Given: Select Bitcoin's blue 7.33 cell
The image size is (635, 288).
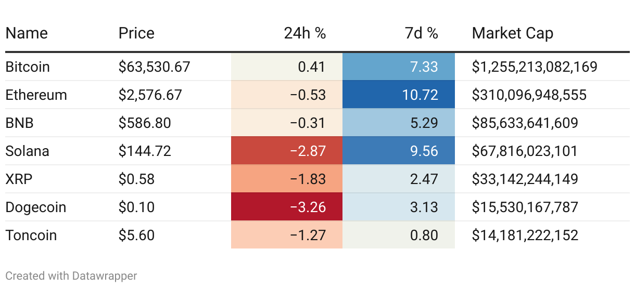Looking at the screenshot, I should coord(399,67).
